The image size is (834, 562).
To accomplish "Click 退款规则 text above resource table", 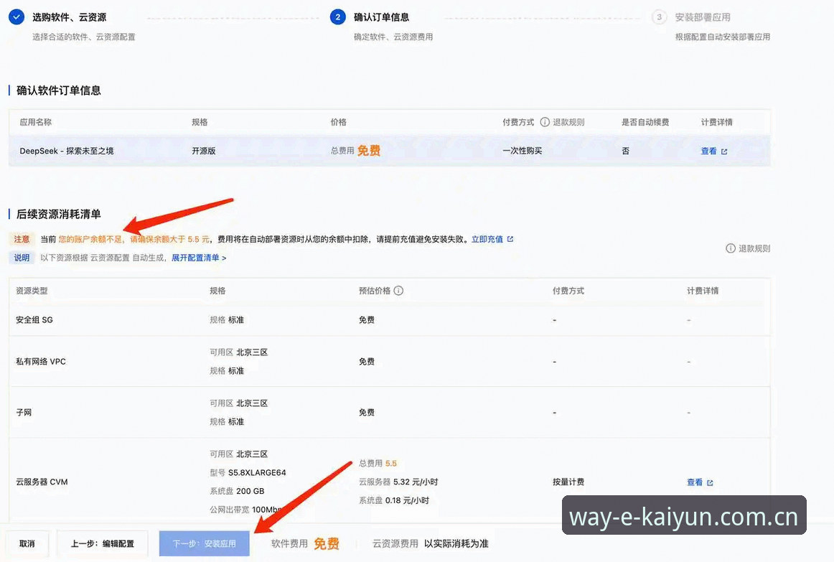I will point(754,248).
